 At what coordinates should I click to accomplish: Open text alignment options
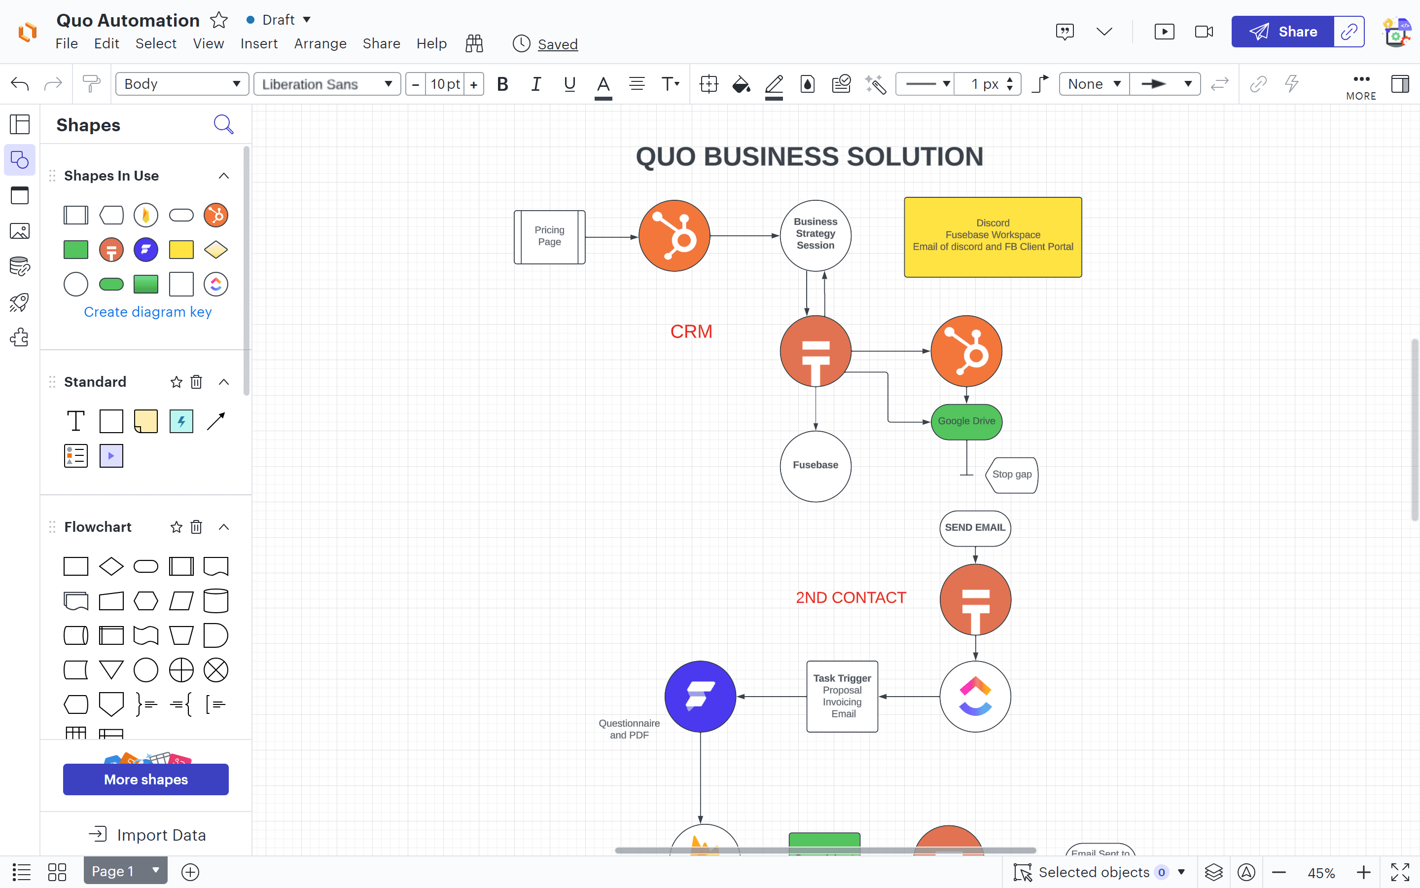coord(637,84)
